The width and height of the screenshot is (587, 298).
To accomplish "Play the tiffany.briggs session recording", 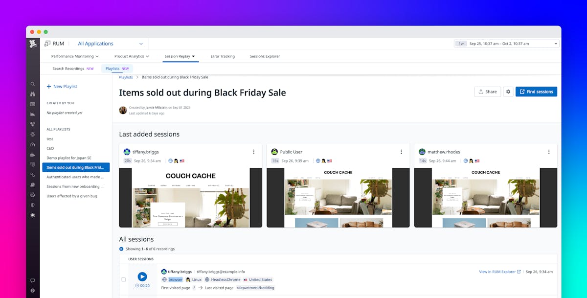I will (142, 276).
